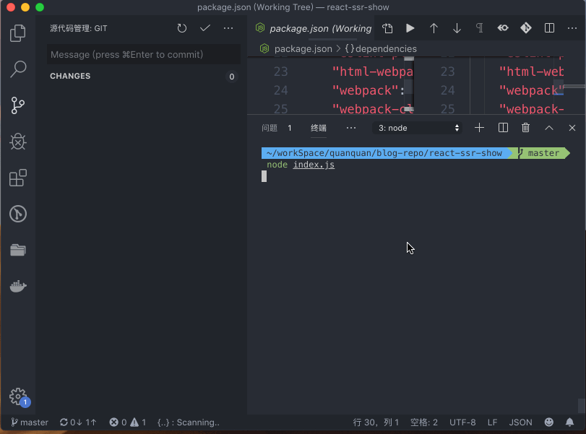This screenshot has width=586, height=434.
Task: Click the Run play triangle in editor toolbar
Action: point(410,28)
